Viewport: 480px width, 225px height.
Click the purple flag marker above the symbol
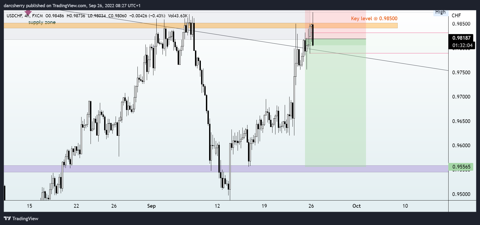coord(28,12)
